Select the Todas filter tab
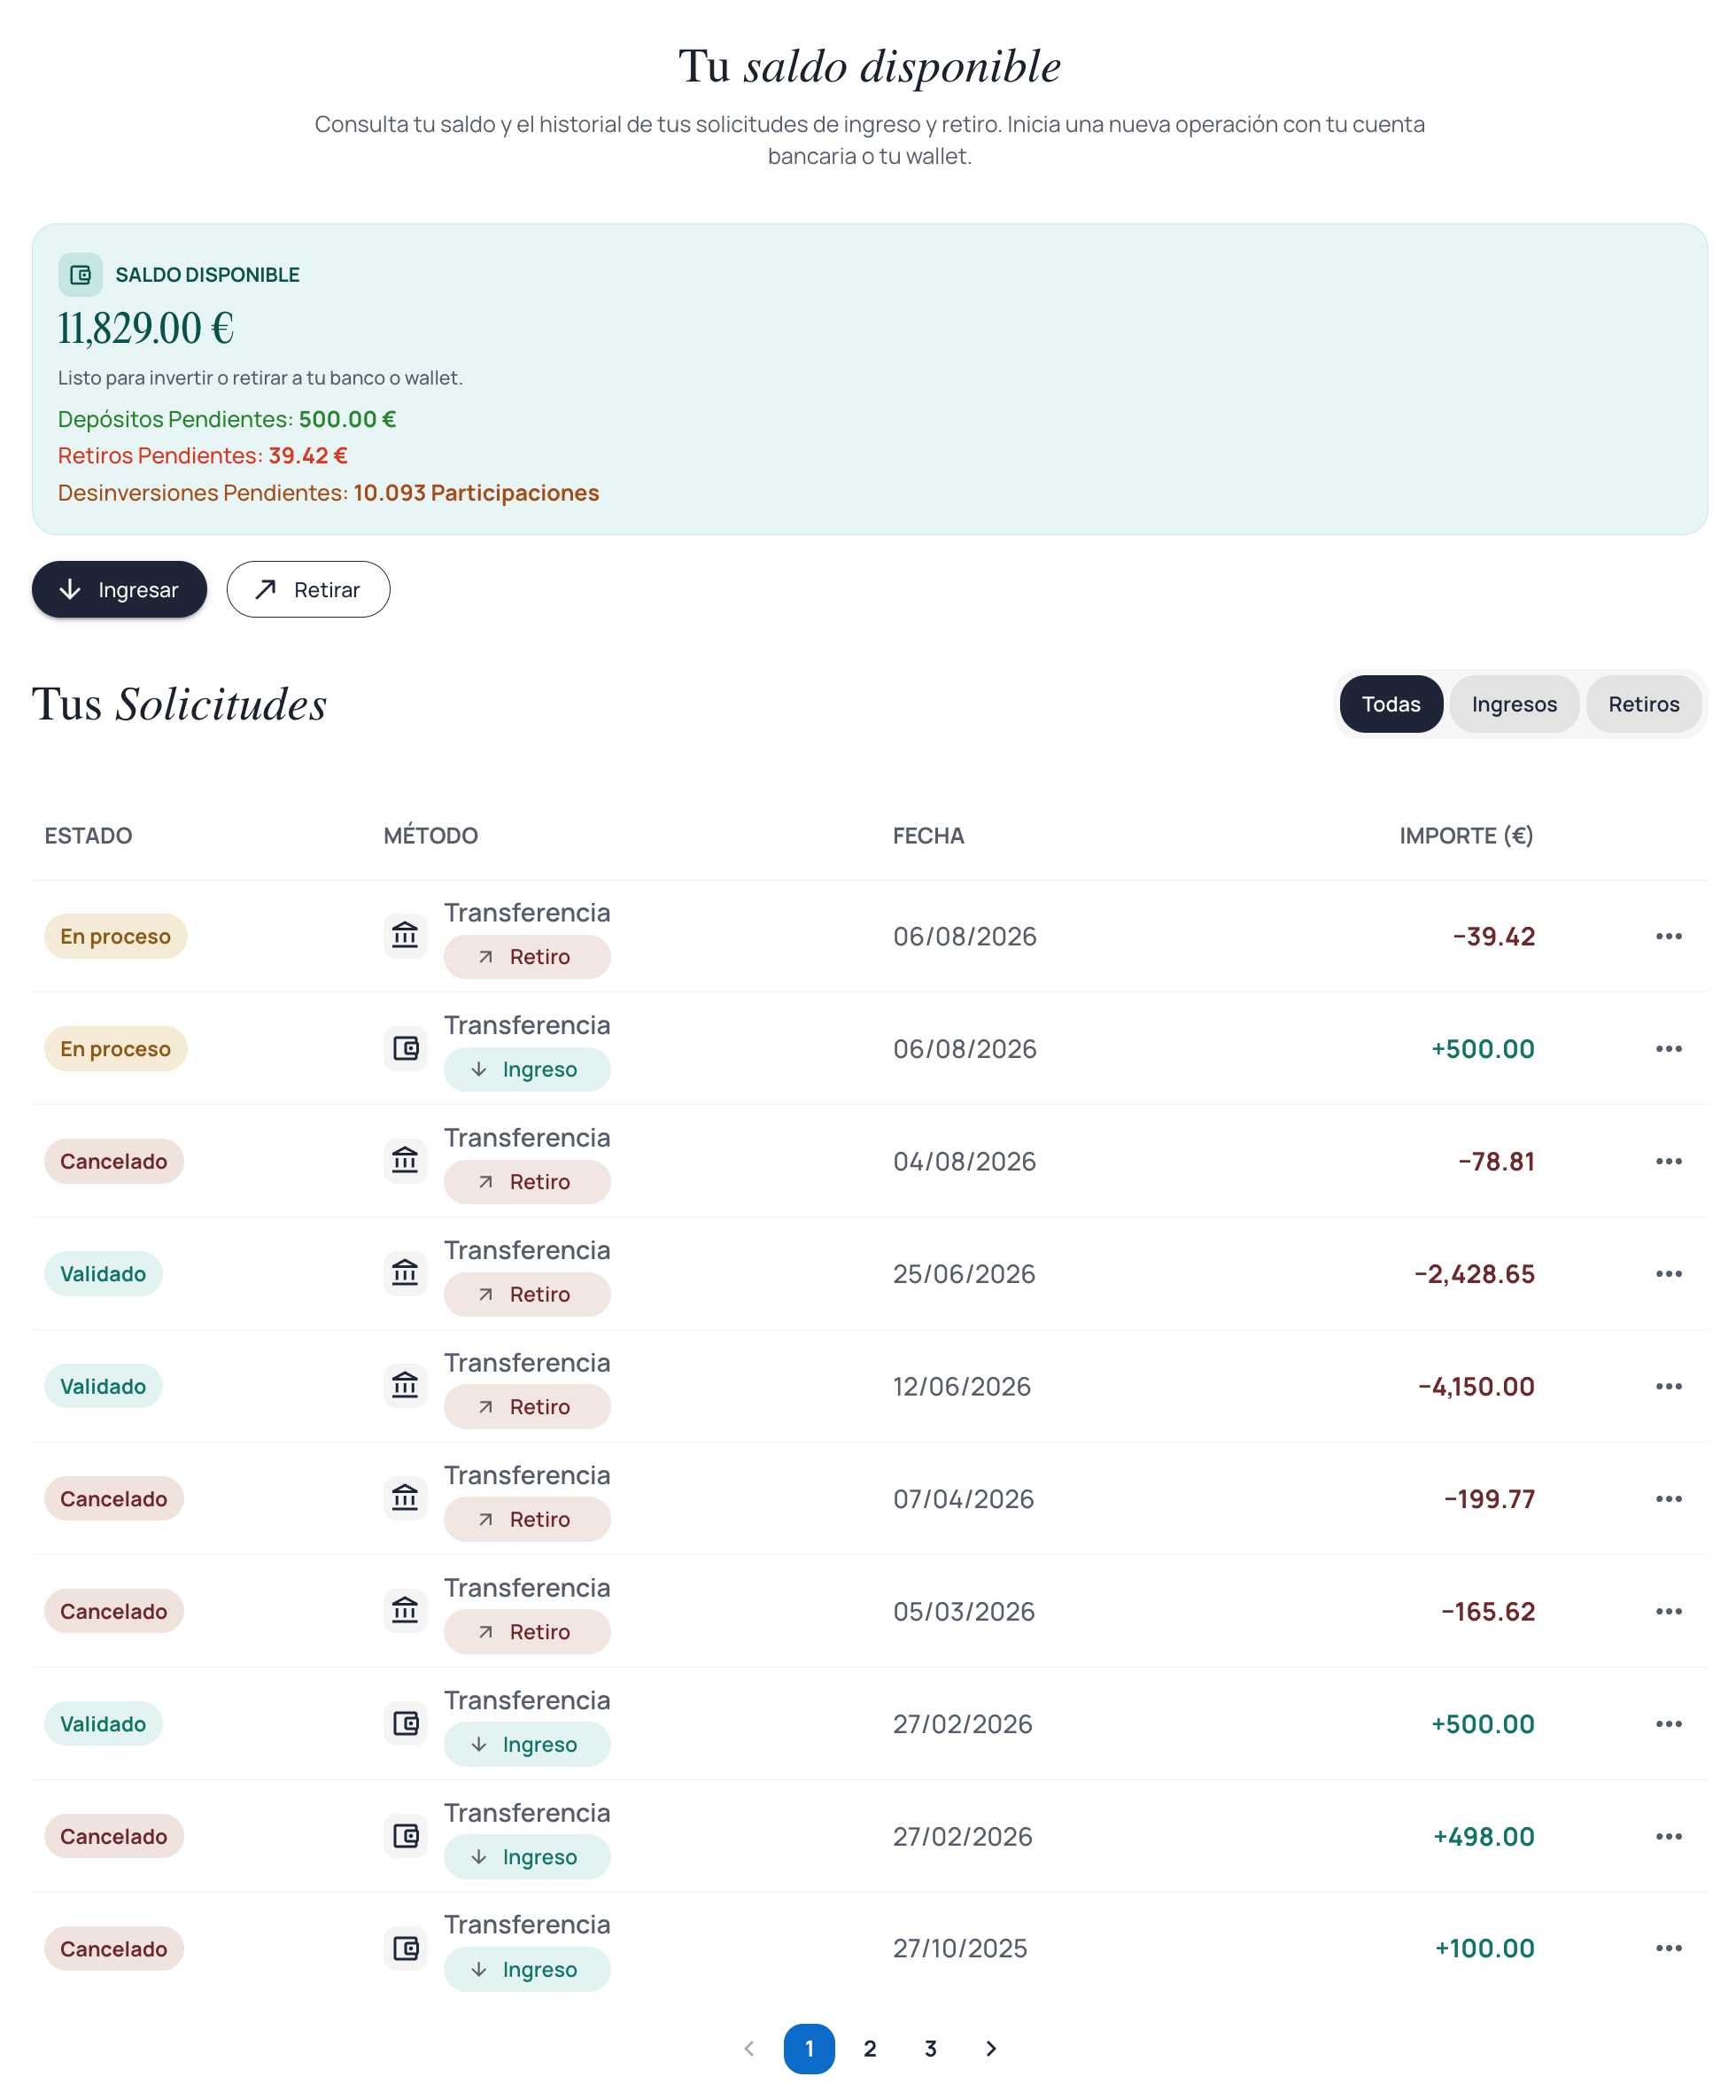 click(1391, 704)
